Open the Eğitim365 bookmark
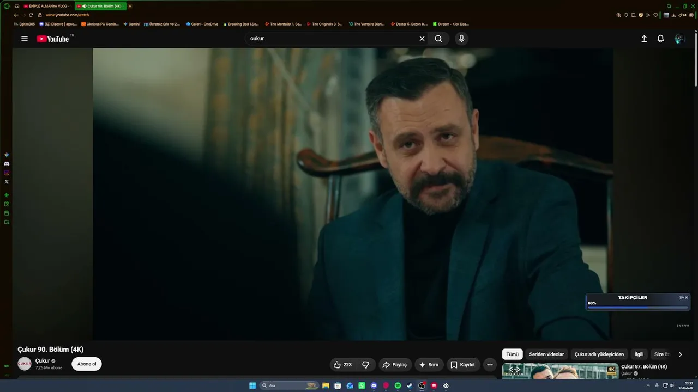Image resolution: width=698 pixels, height=392 pixels. point(25,24)
